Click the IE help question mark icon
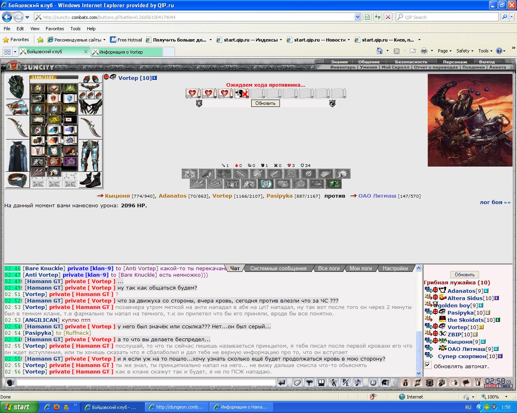 499,51
